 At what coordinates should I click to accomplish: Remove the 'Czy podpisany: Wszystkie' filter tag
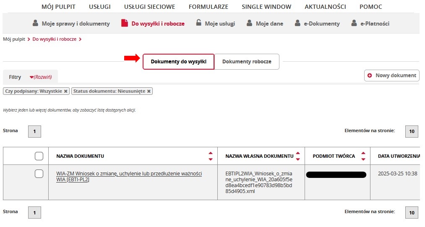pyautogui.click(x=65, y=91)
